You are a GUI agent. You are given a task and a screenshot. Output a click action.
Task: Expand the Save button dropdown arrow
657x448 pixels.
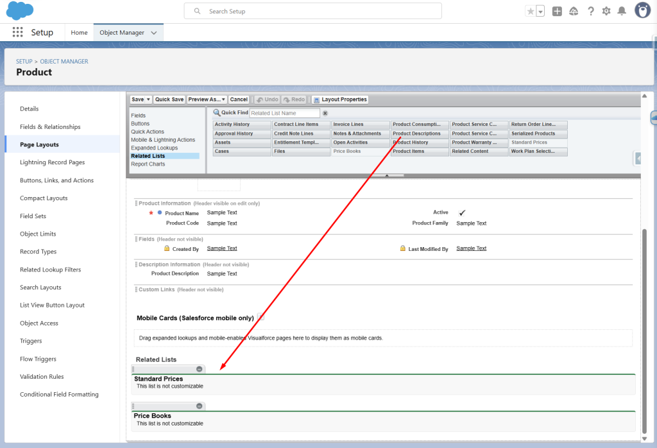click(149, 99)
